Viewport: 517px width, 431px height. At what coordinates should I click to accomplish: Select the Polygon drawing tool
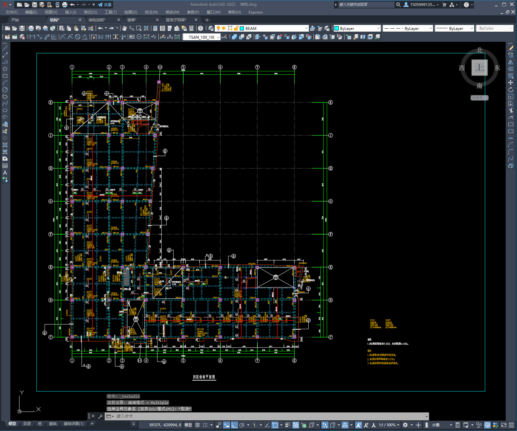(5, 69)
